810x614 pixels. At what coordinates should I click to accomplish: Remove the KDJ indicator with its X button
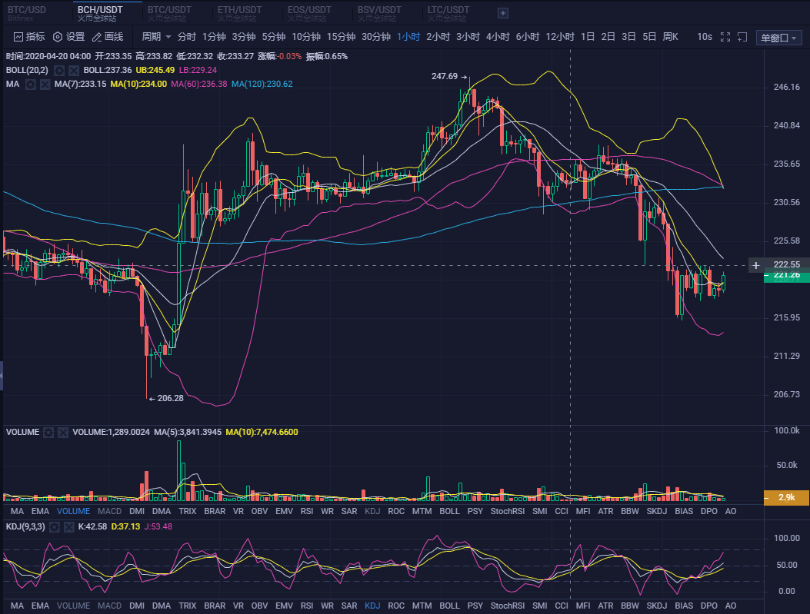click(x=69, y=527)
